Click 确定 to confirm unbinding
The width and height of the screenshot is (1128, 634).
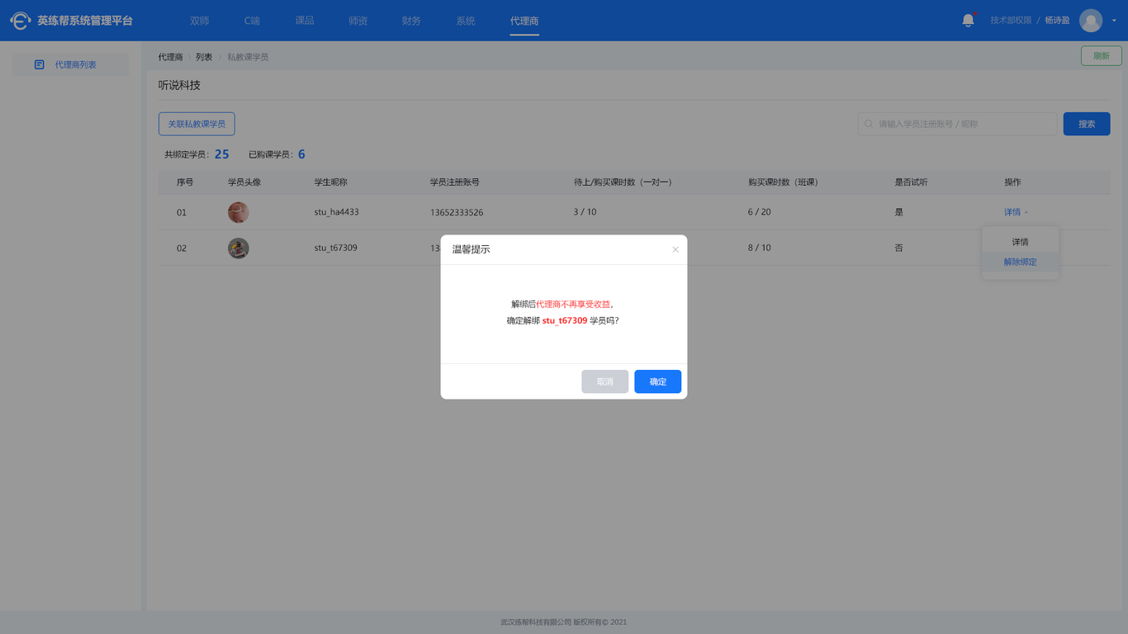click(658, 381)
